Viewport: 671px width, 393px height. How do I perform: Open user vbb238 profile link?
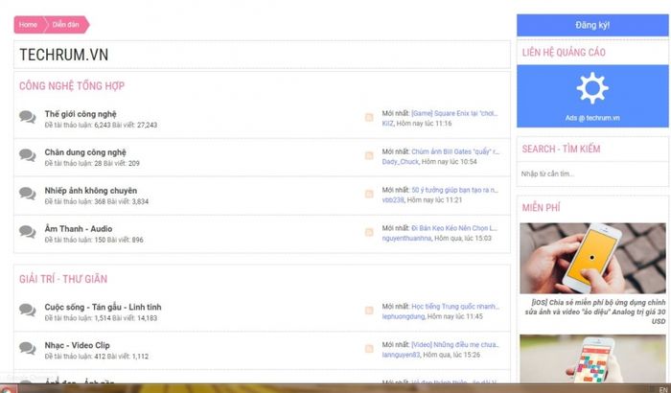(393, 200)
